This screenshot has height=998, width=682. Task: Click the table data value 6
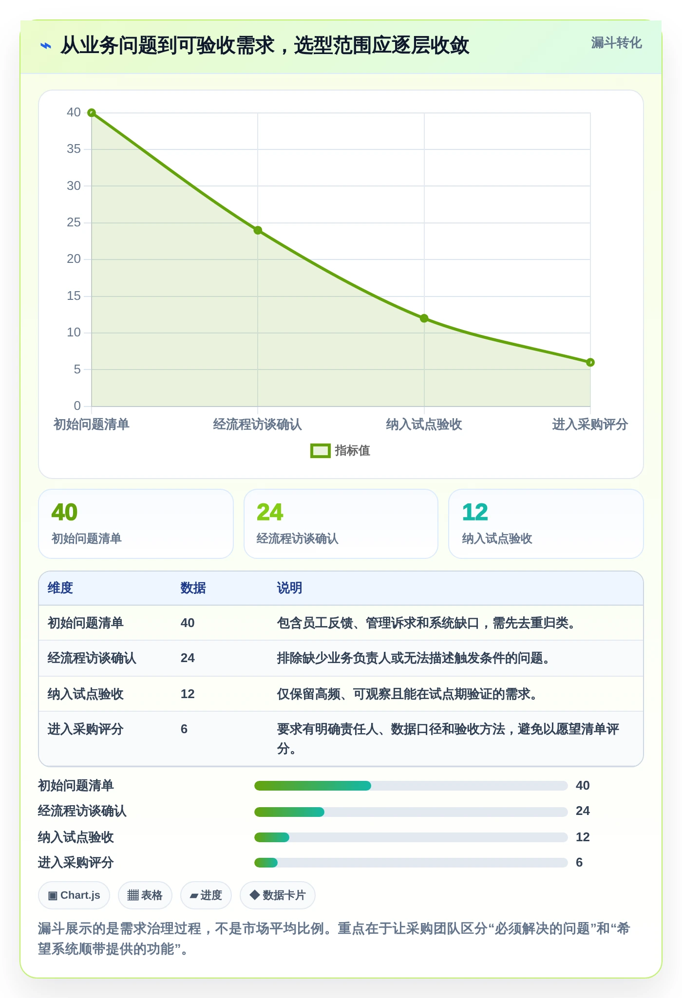coord(184,729)
